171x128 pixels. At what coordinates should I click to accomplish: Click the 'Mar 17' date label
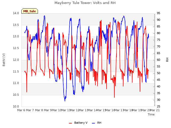[119, 110]
